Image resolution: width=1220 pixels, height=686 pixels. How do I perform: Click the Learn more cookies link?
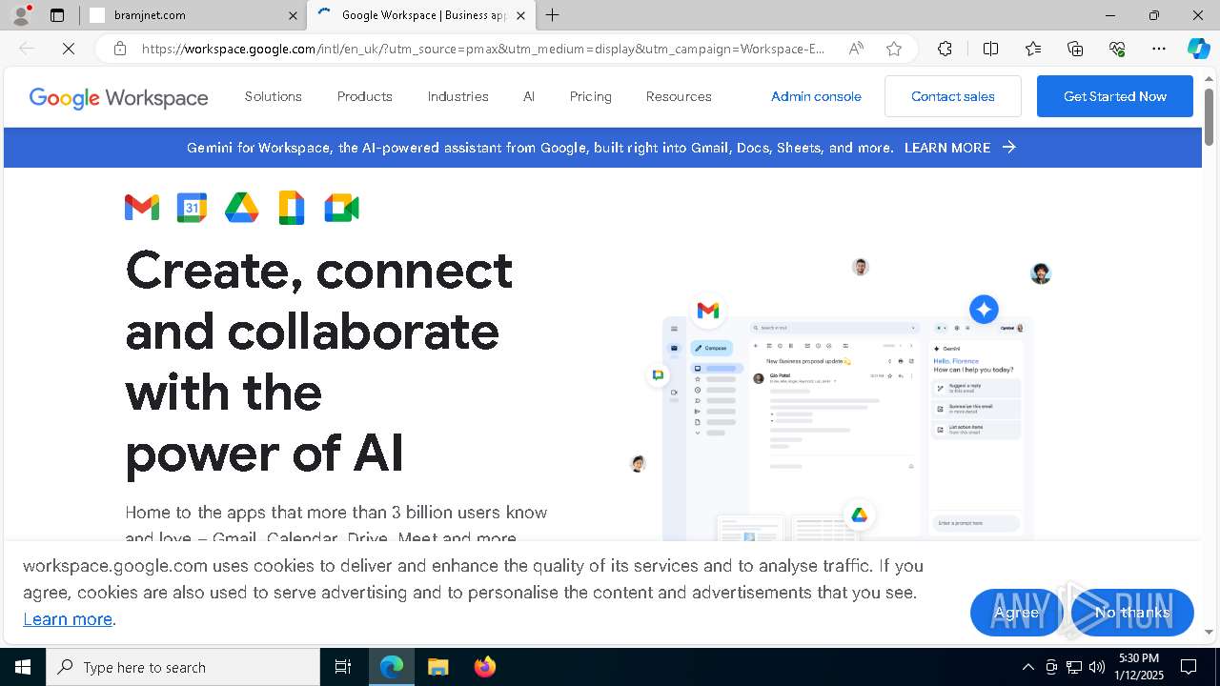coord(68,619)
